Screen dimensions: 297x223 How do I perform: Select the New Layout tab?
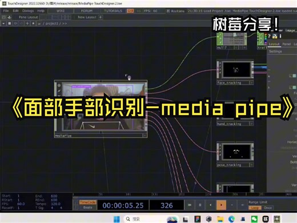[x=87, y=17]
